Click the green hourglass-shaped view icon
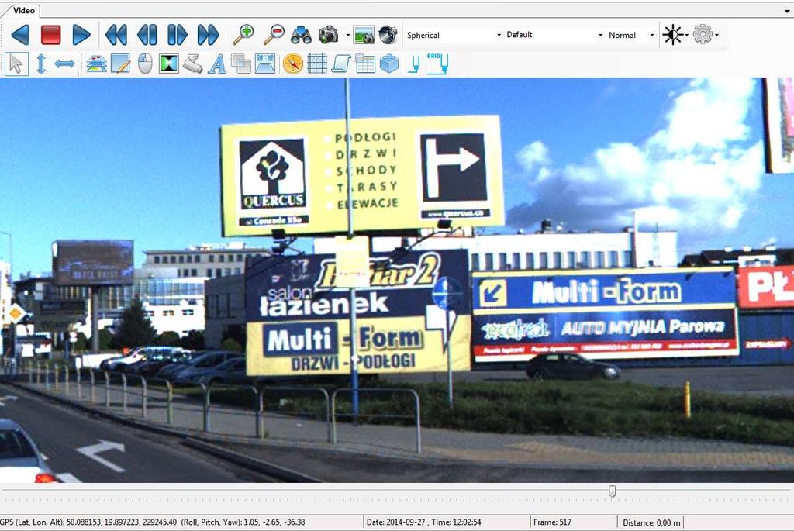The width and height of the screenshot is (794, 531). point(169,64)
